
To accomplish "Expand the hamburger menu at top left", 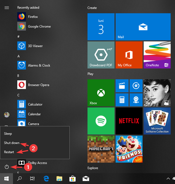I will click(7, 8).
